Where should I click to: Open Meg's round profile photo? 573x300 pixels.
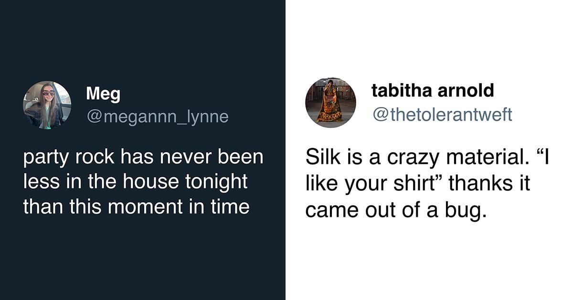click(x=47, y=105)
